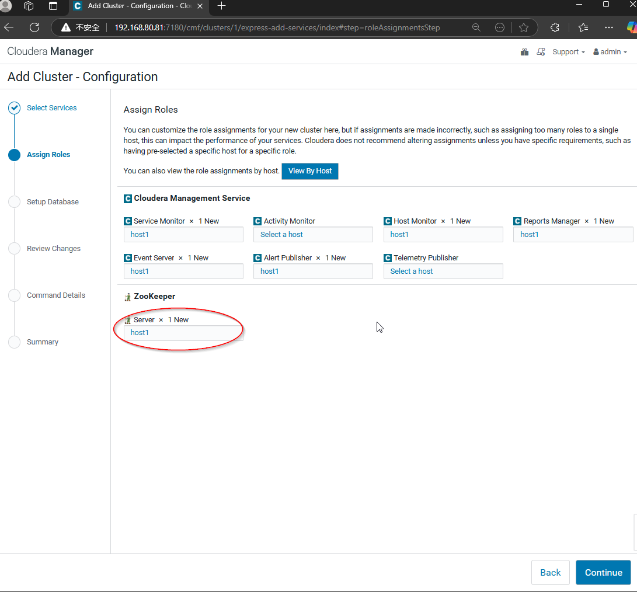637x592 pixels.
Task: Select a host for Activity Monitor
Action: (x=313, y=235)
